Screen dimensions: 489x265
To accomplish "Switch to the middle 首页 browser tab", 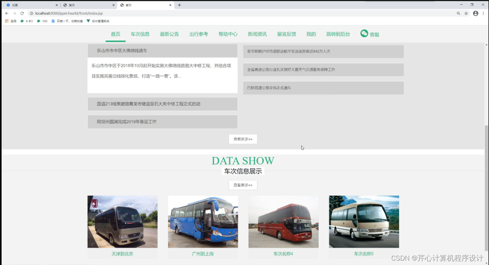I will click(88, 5).
